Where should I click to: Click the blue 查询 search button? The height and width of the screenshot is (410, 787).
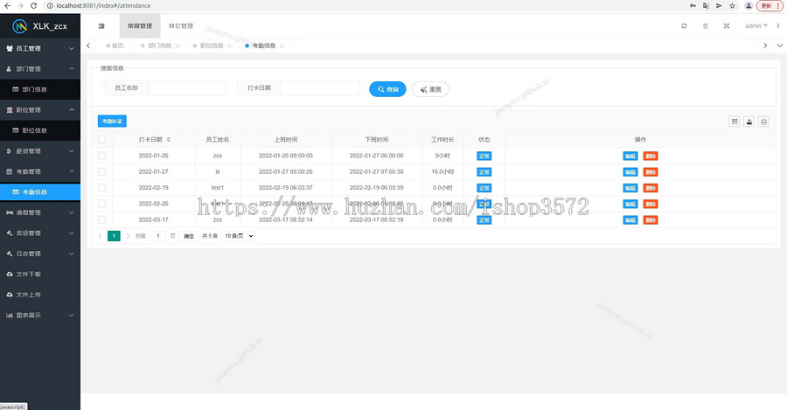click(x=387, y=89)
